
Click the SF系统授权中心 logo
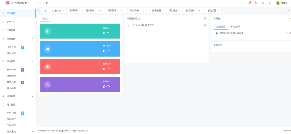pos(17,3)
